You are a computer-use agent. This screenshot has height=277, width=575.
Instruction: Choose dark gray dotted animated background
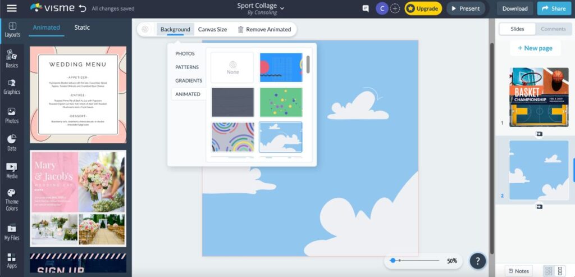click(232, 102)
